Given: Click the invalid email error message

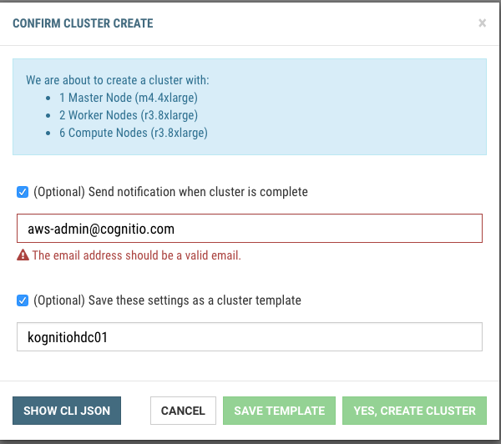Looking at the screenshot, I should point(136,255).
